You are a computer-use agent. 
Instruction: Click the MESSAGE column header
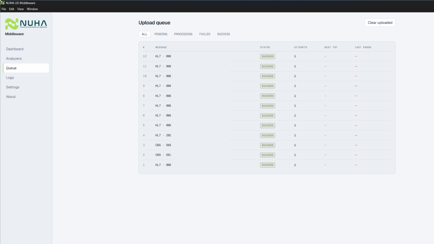click(161, 47)
